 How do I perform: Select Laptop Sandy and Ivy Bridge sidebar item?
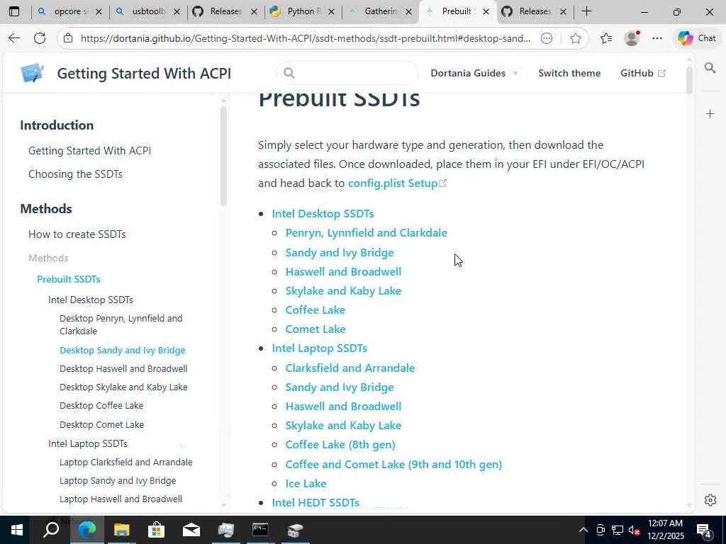118,481
